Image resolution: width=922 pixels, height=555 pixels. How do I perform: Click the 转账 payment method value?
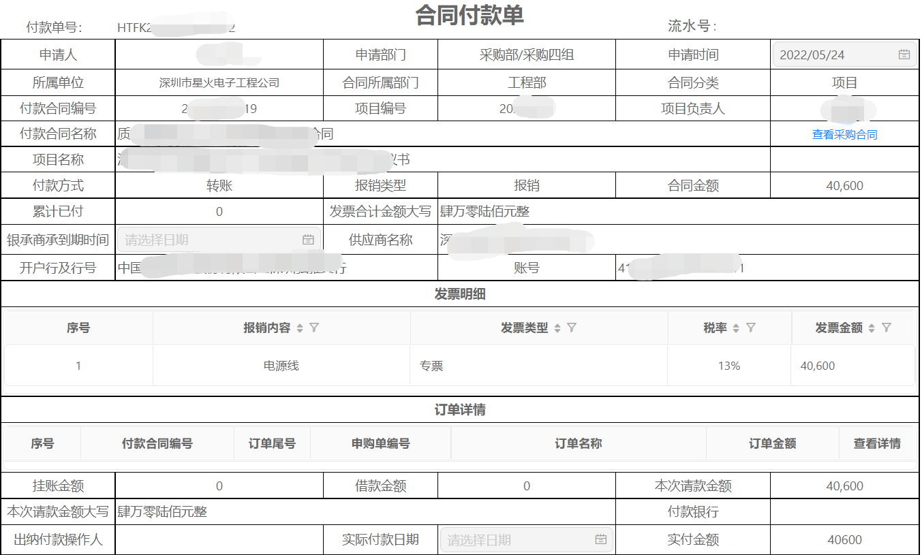(219, 186)
